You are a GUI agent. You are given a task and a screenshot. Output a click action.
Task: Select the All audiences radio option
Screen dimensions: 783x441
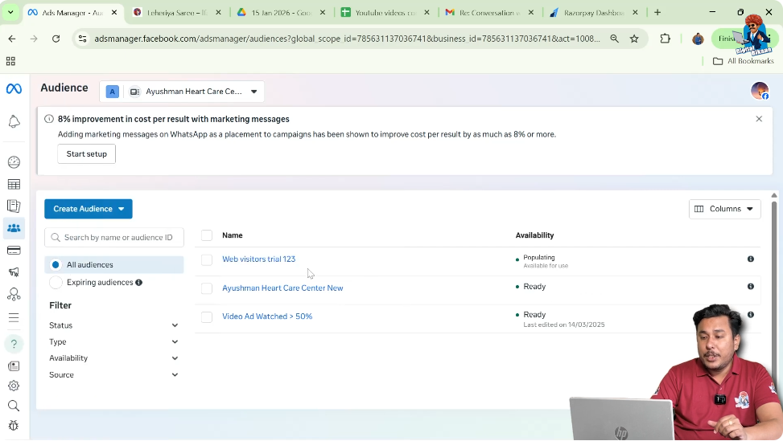point(56,264)
